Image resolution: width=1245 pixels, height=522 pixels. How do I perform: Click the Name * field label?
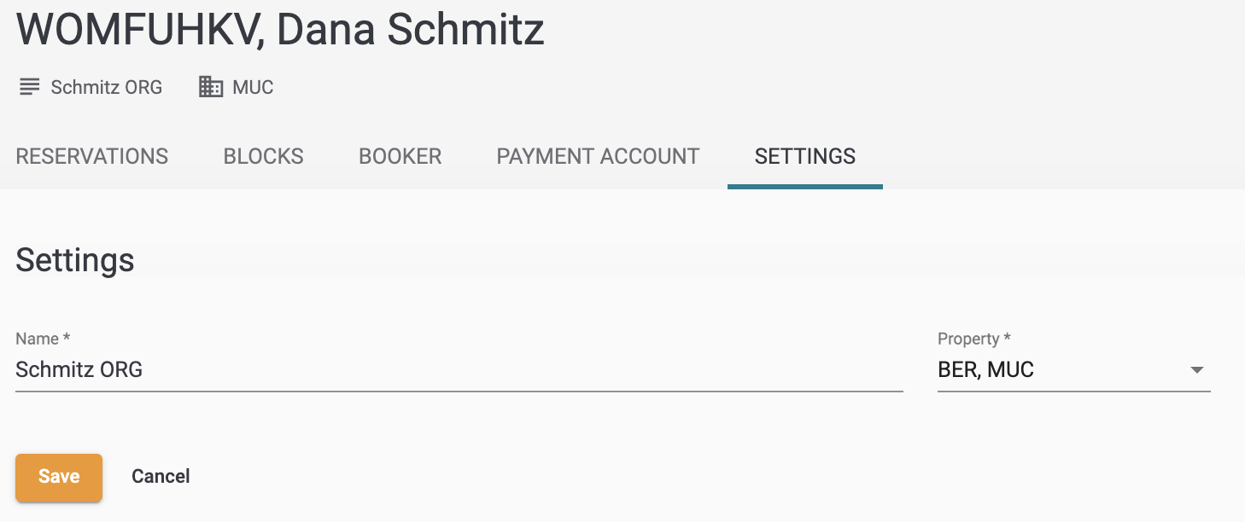43,339
